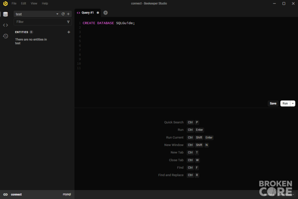Minimize the Beekeeper Studio window

click(274, 3)
